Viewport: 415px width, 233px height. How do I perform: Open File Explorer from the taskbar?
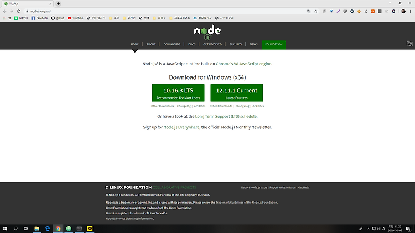point(37,229)
